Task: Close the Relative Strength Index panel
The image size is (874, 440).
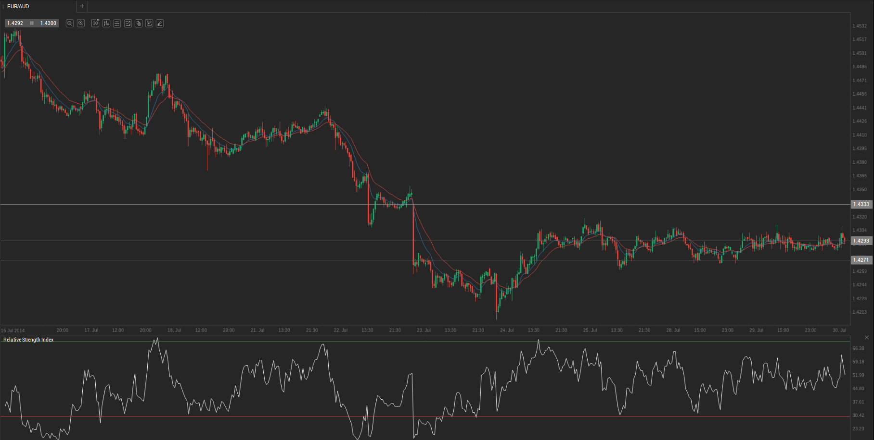Action: [867, 338]
